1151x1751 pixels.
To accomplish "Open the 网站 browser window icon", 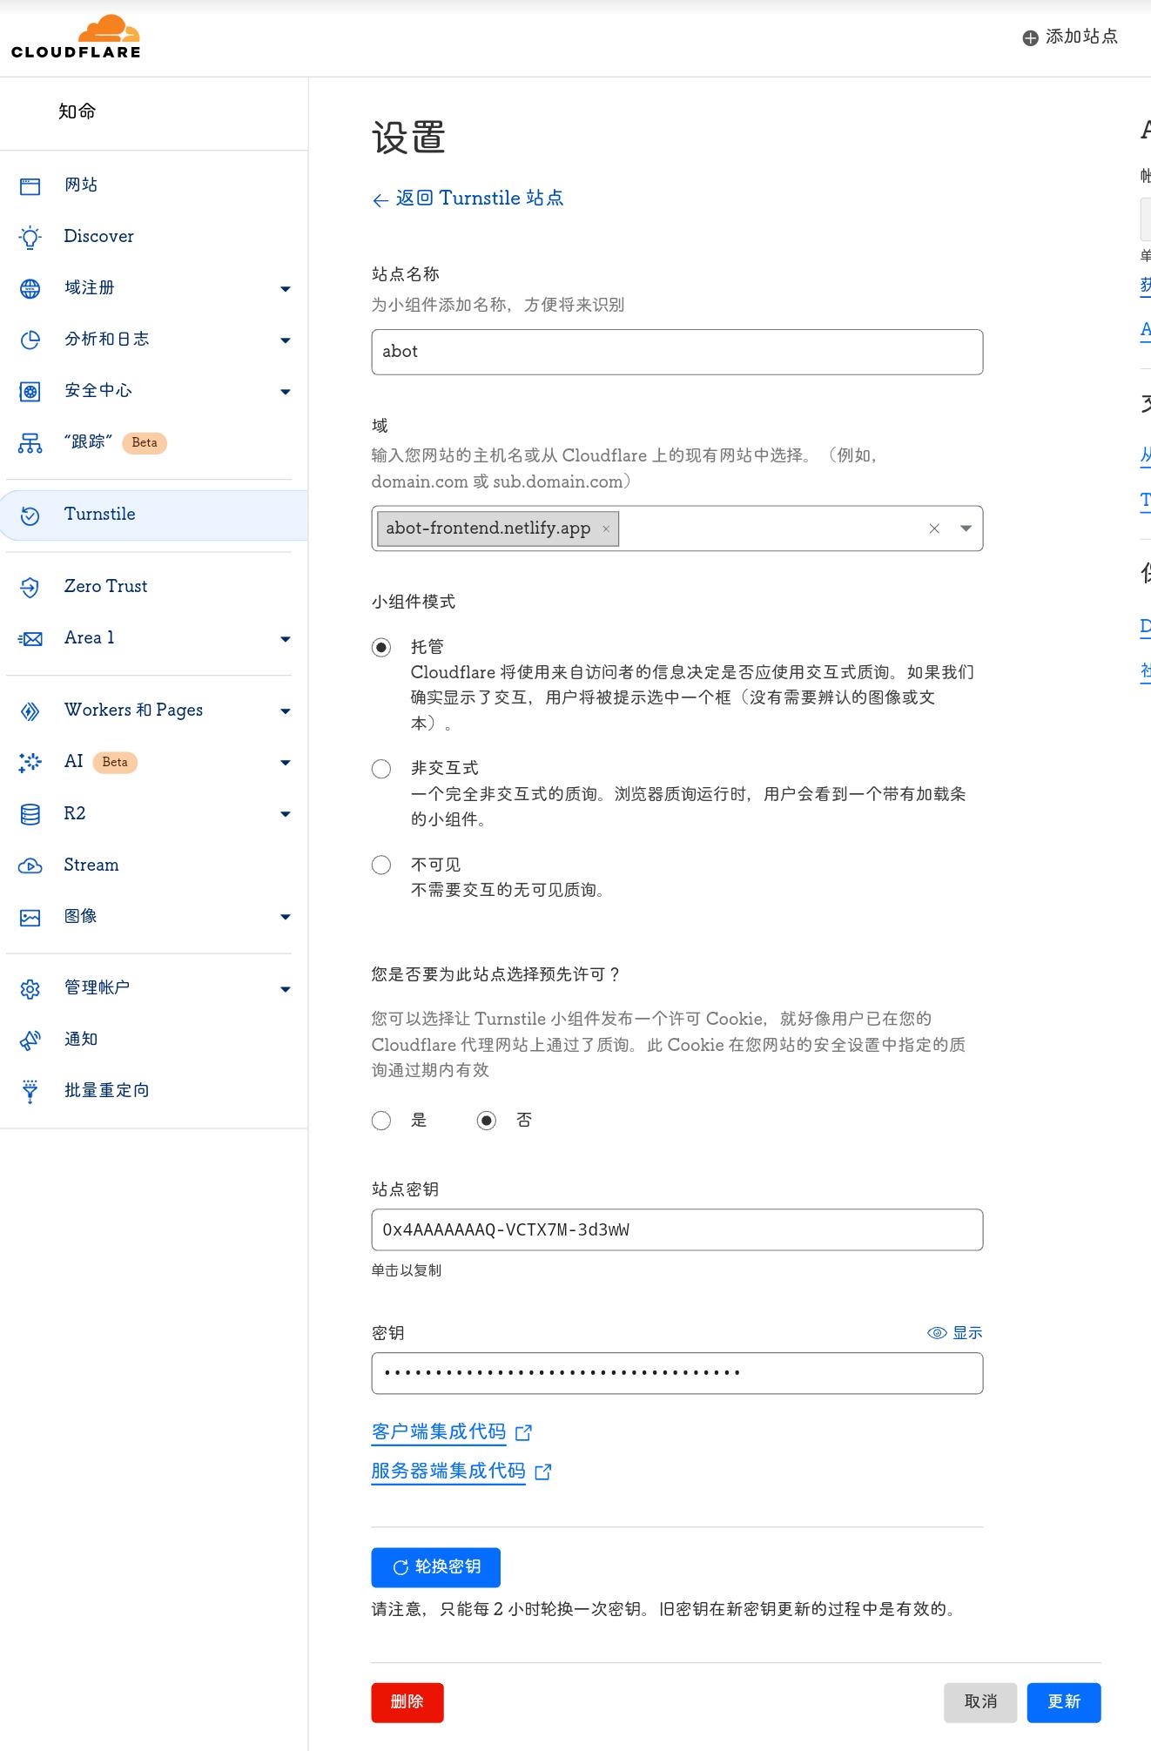I will click(x=30, y=185).
